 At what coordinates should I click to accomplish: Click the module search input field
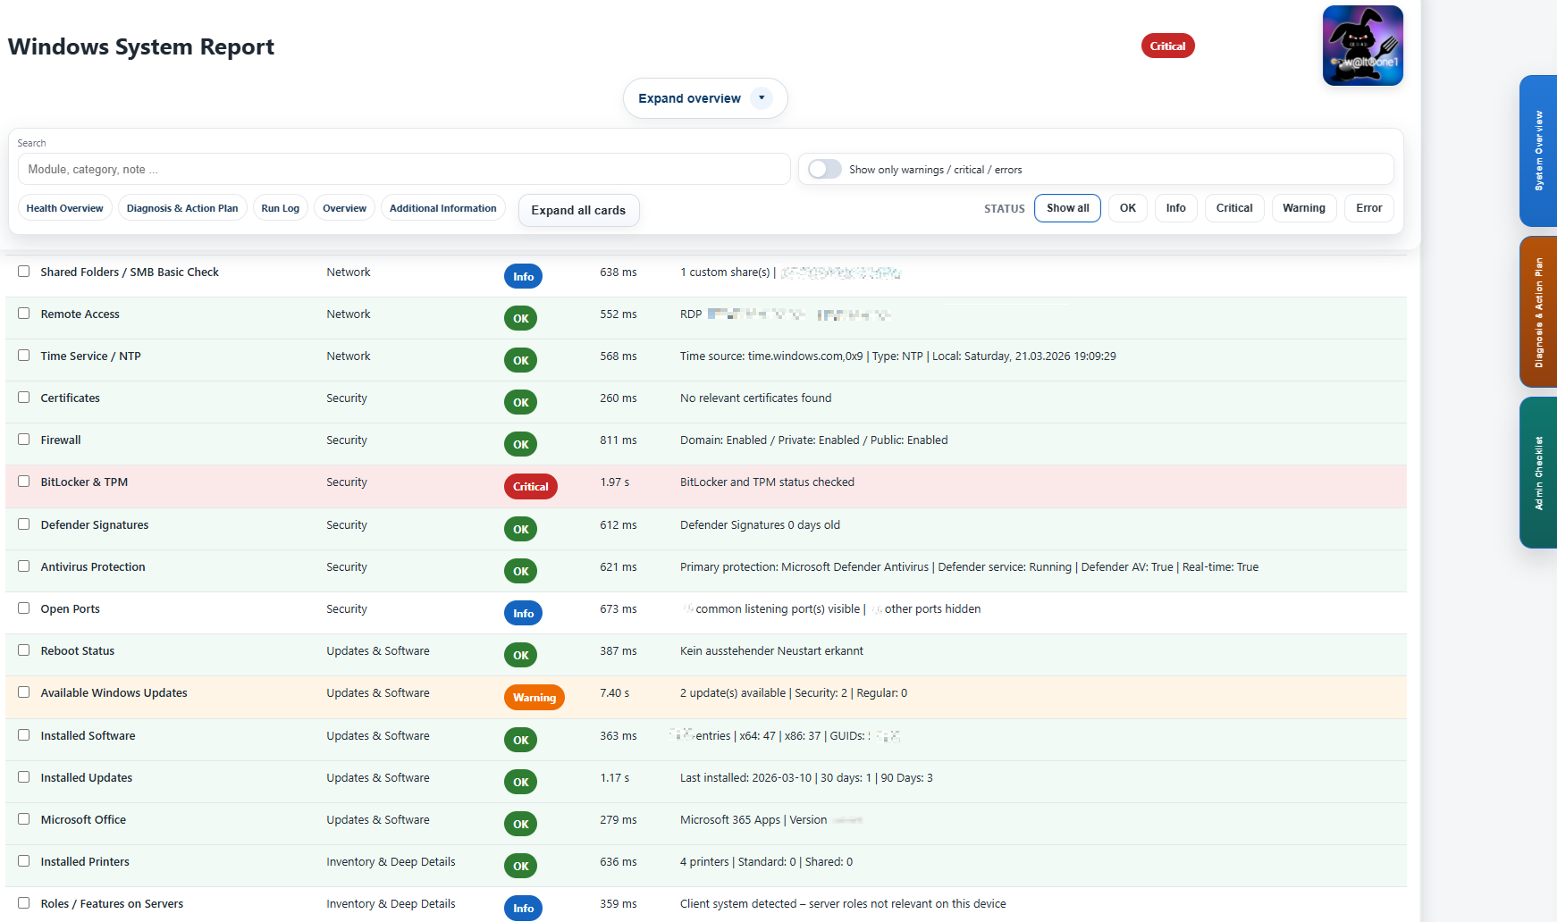click(x=404, y=170)
